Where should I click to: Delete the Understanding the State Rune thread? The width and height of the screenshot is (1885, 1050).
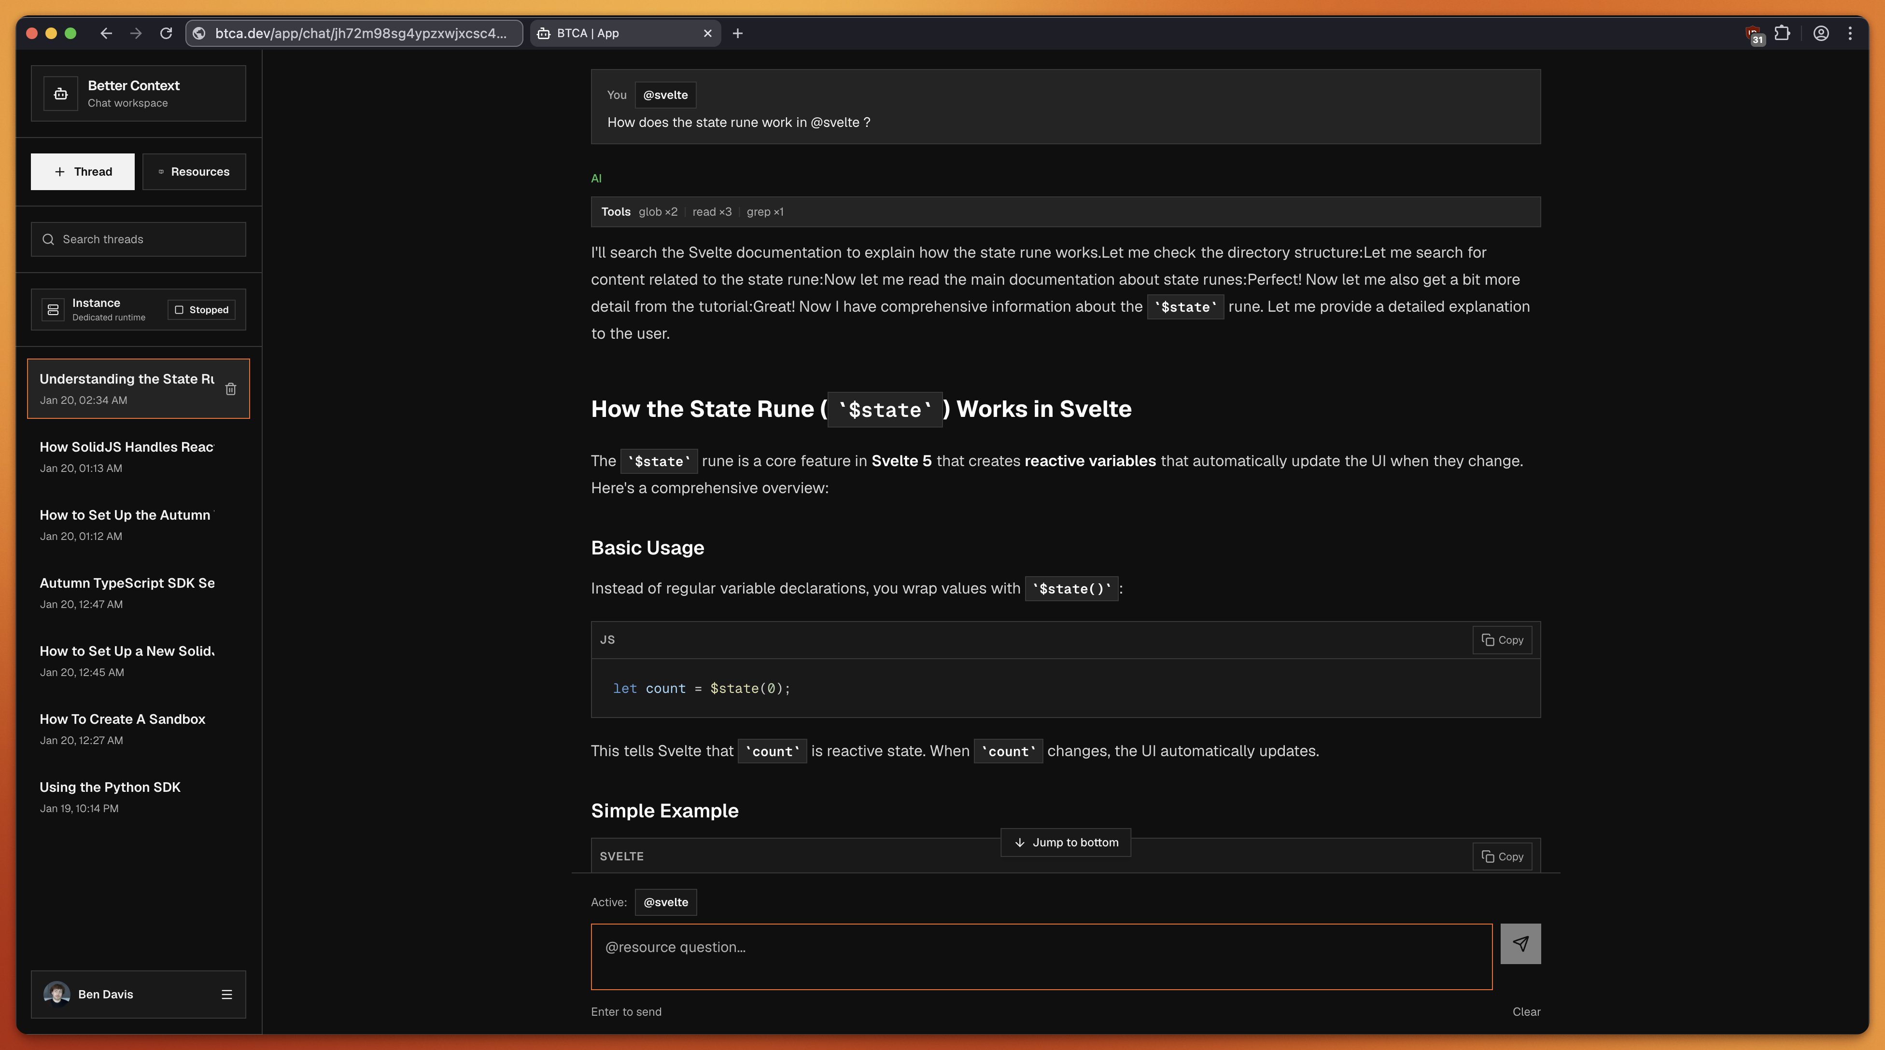(231, 389)
